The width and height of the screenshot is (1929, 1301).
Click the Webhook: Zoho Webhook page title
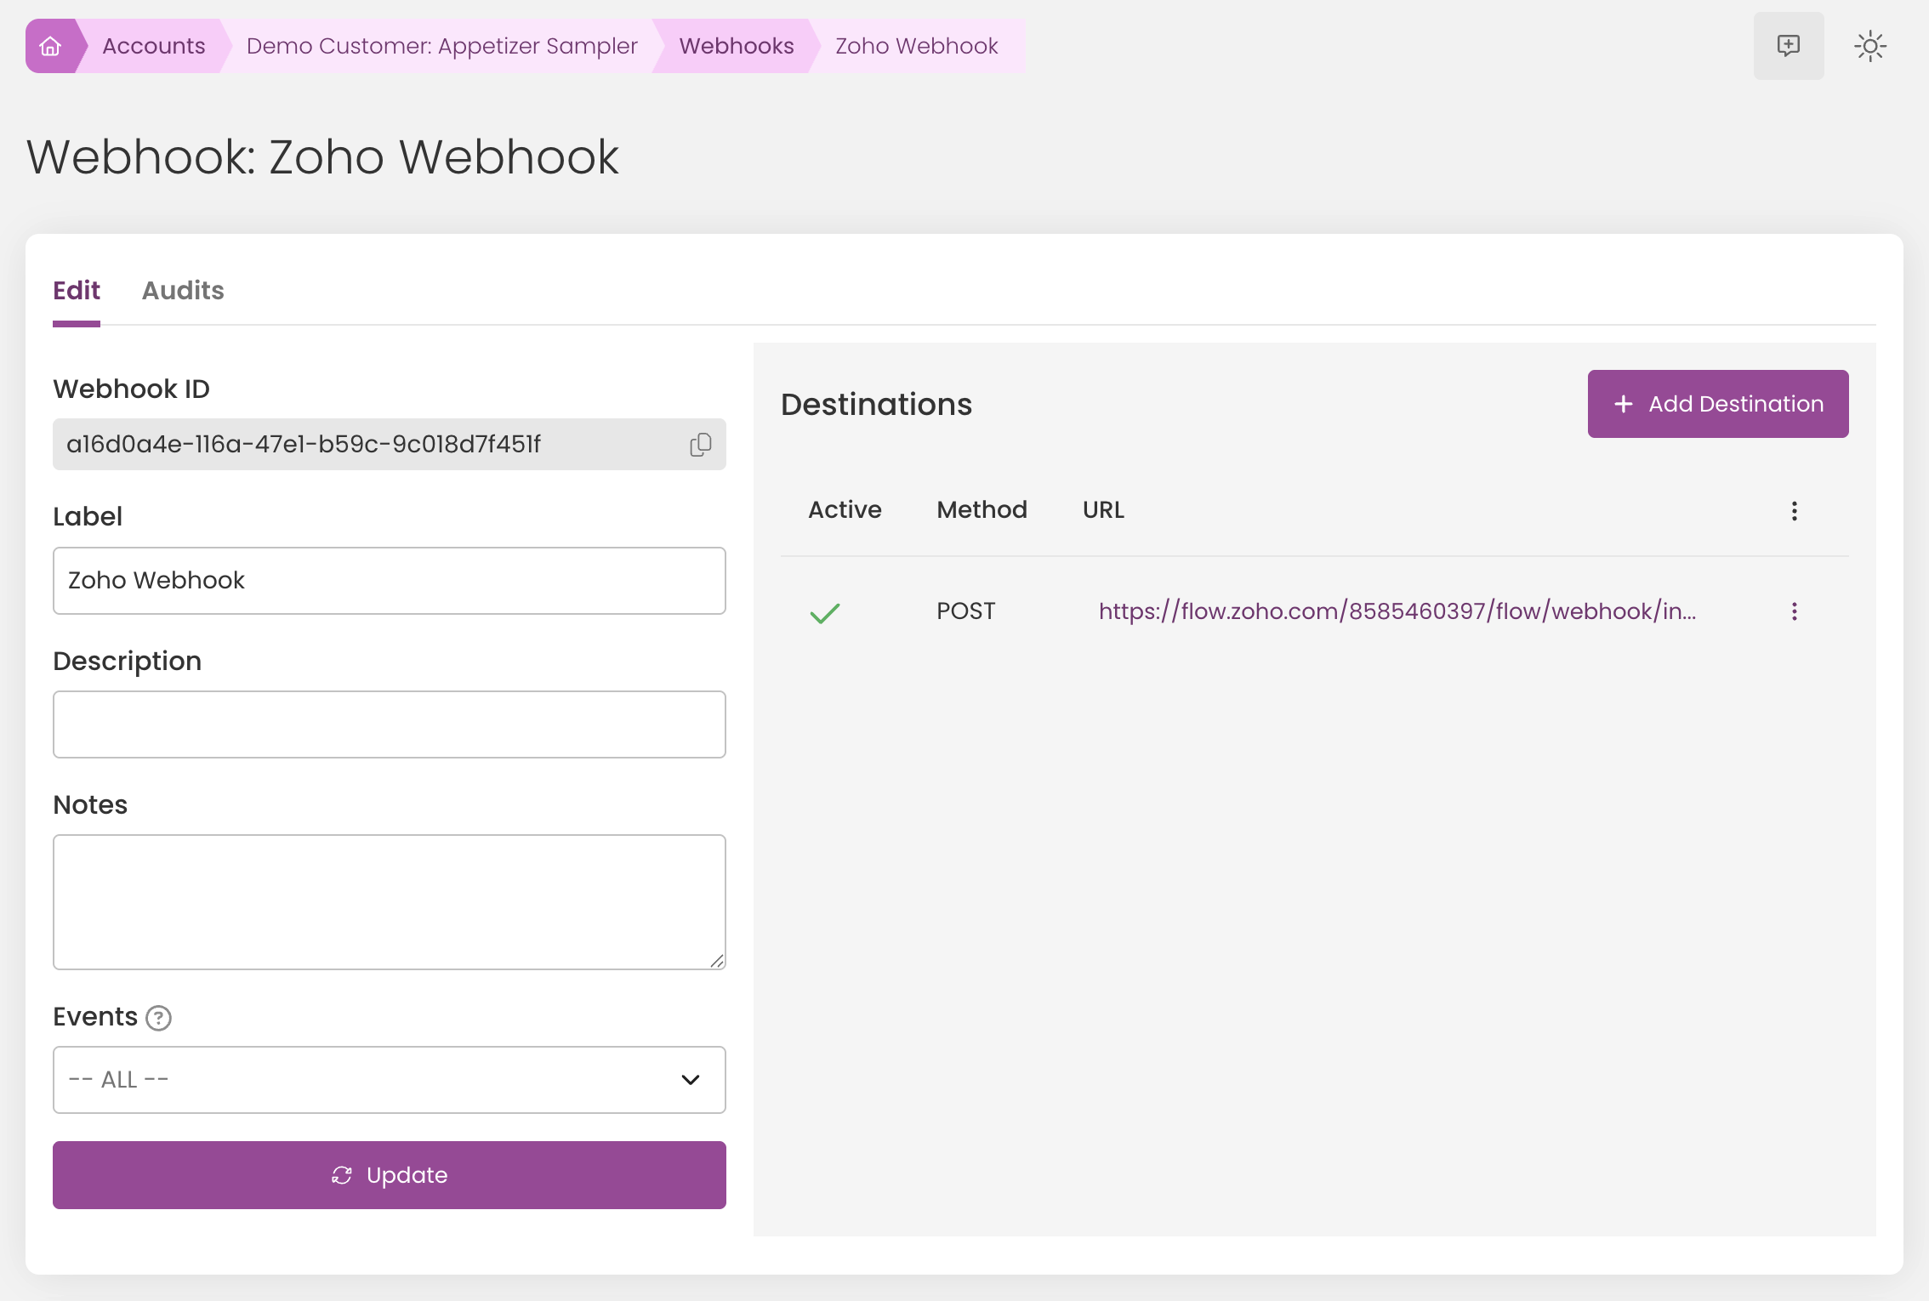[x=323, y=157]
